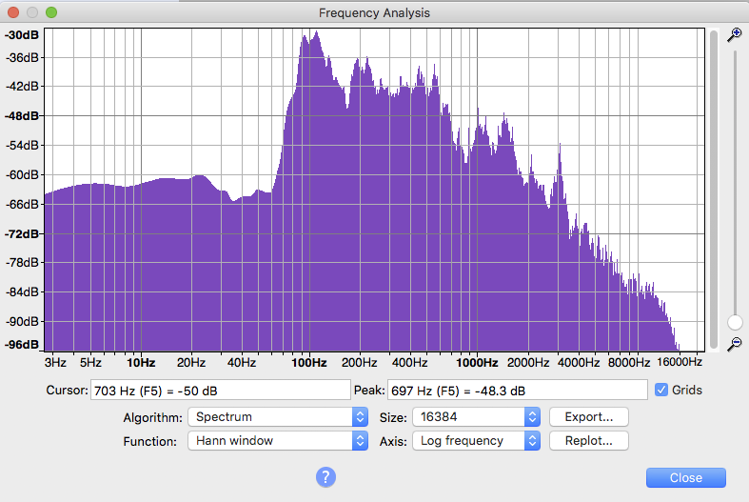
Task: Click the Frequency Analysis window title
Action: (x=375, y=13)
